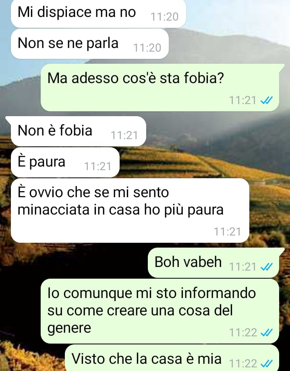Tap the 11:20 timestamp on 'Non se ne parla'
This screenshot has width=290, height=371.
point(147,48)
